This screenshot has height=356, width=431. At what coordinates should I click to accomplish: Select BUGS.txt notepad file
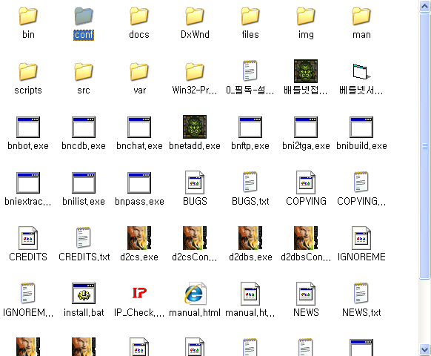point(250,182)
